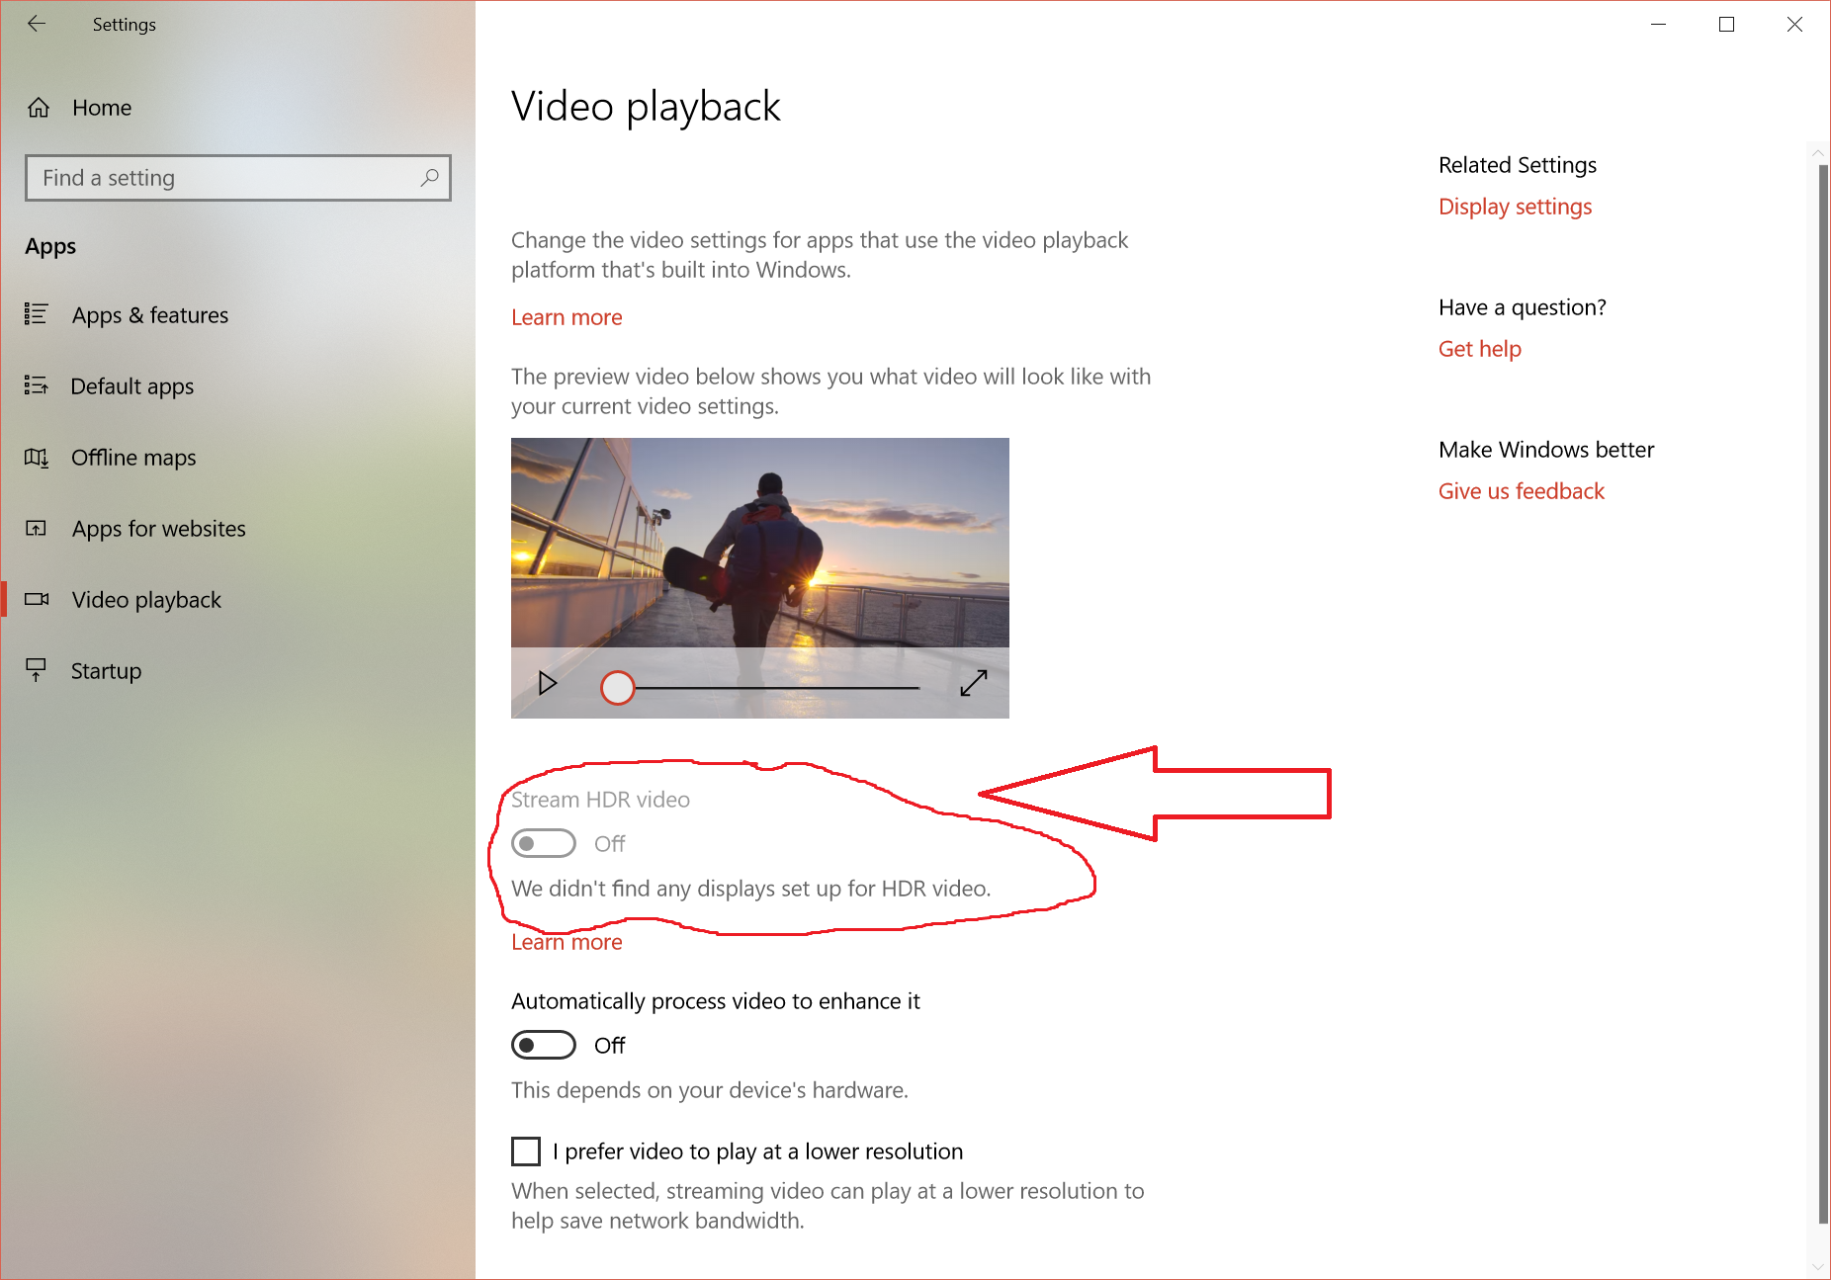This screenshot has height=1280, width=1831.
Task: Click the Startup monitor icon
Action: click(x=36, y=670)
